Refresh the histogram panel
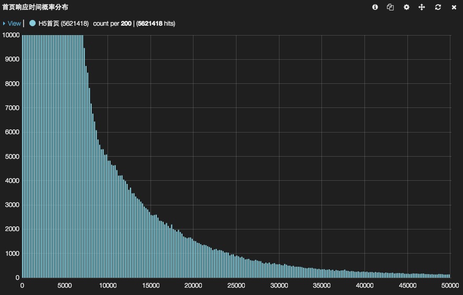 [x=438, y=7]
